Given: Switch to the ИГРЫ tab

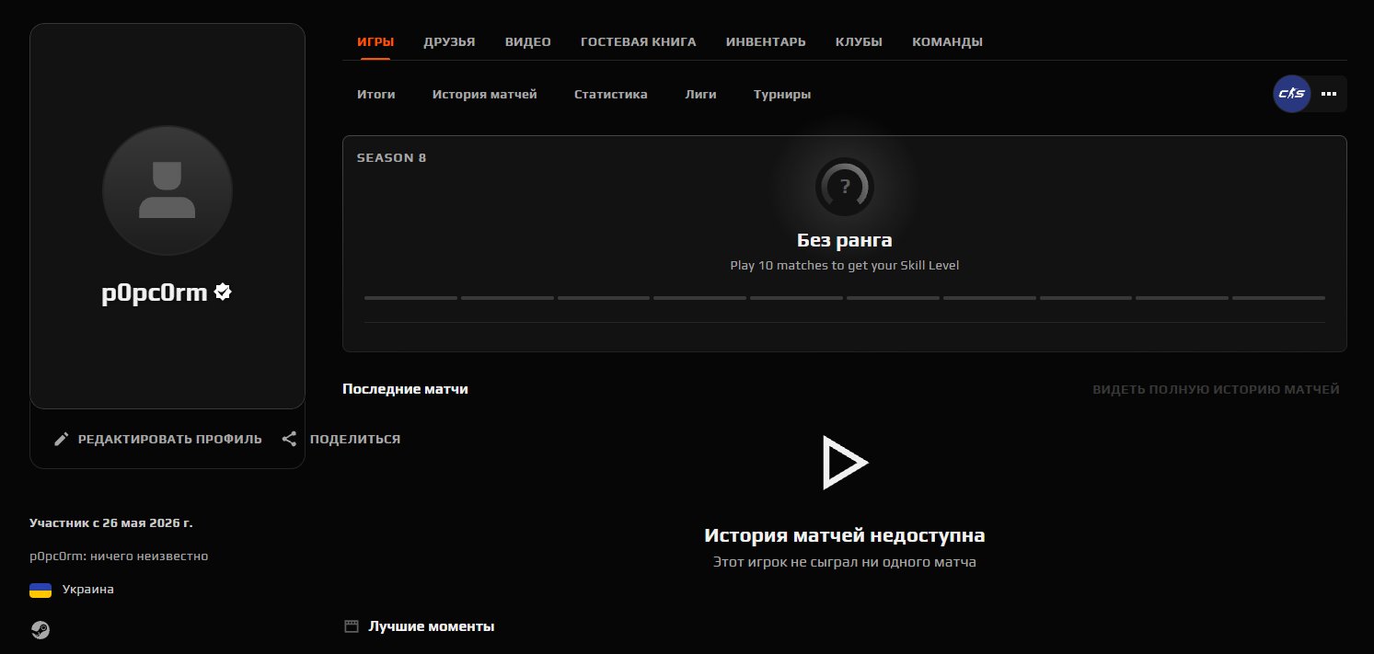Looking at the screenshot, I should [375, 42].
